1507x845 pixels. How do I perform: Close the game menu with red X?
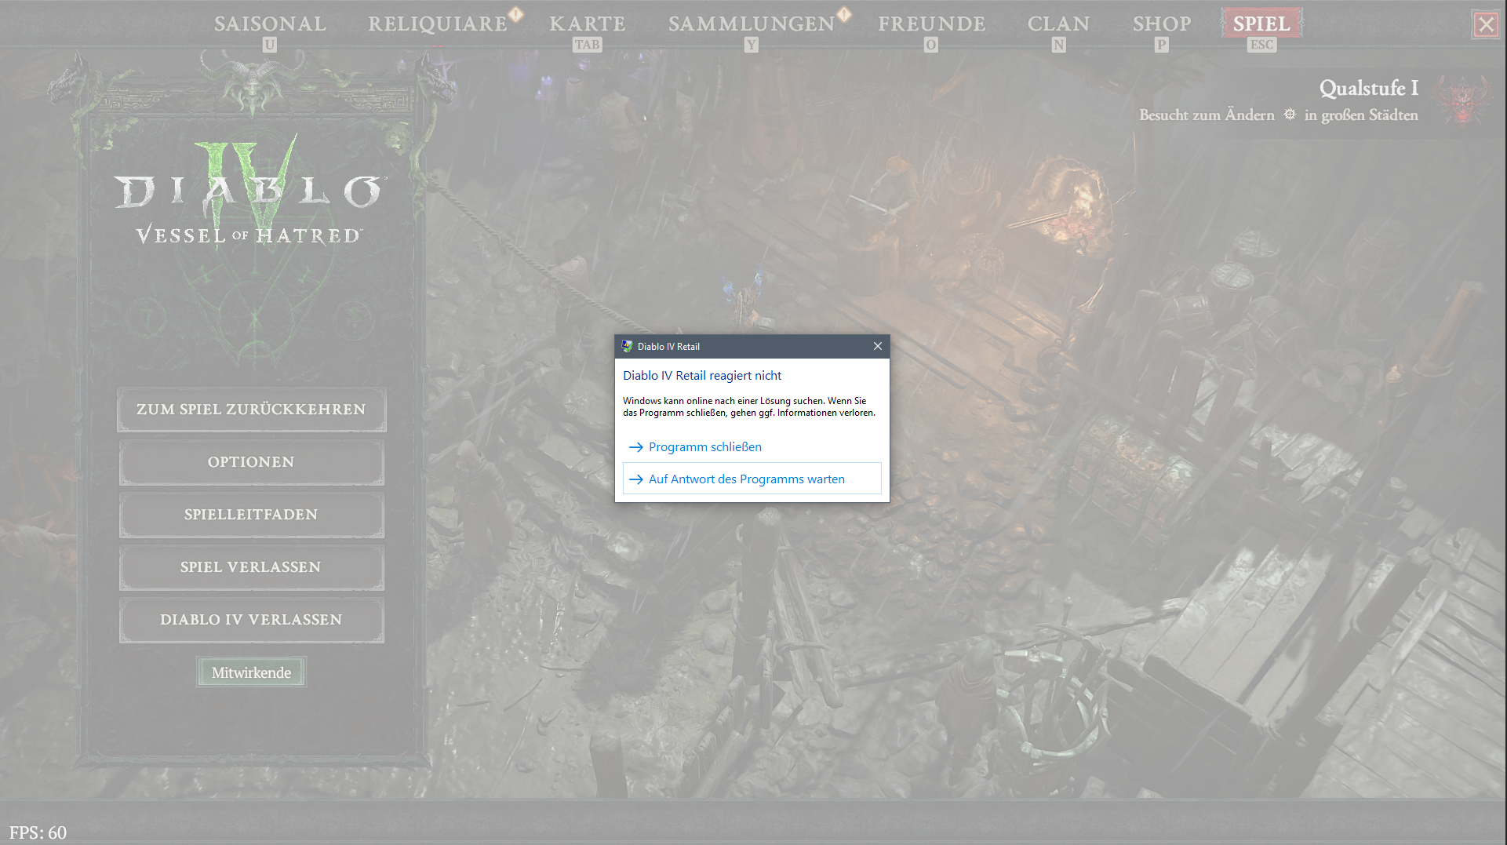[1486, 24]
